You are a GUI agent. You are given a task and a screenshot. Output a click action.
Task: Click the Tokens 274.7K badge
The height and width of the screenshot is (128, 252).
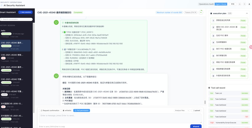[191, 13]
